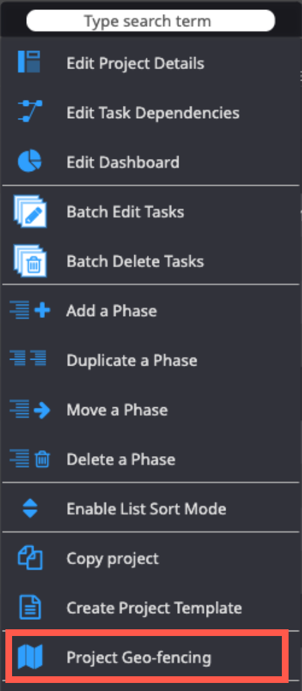The image size is (302, 691).
Task: Open Edit Task Dependencies menu entry
Action: [x=151, y=113]
